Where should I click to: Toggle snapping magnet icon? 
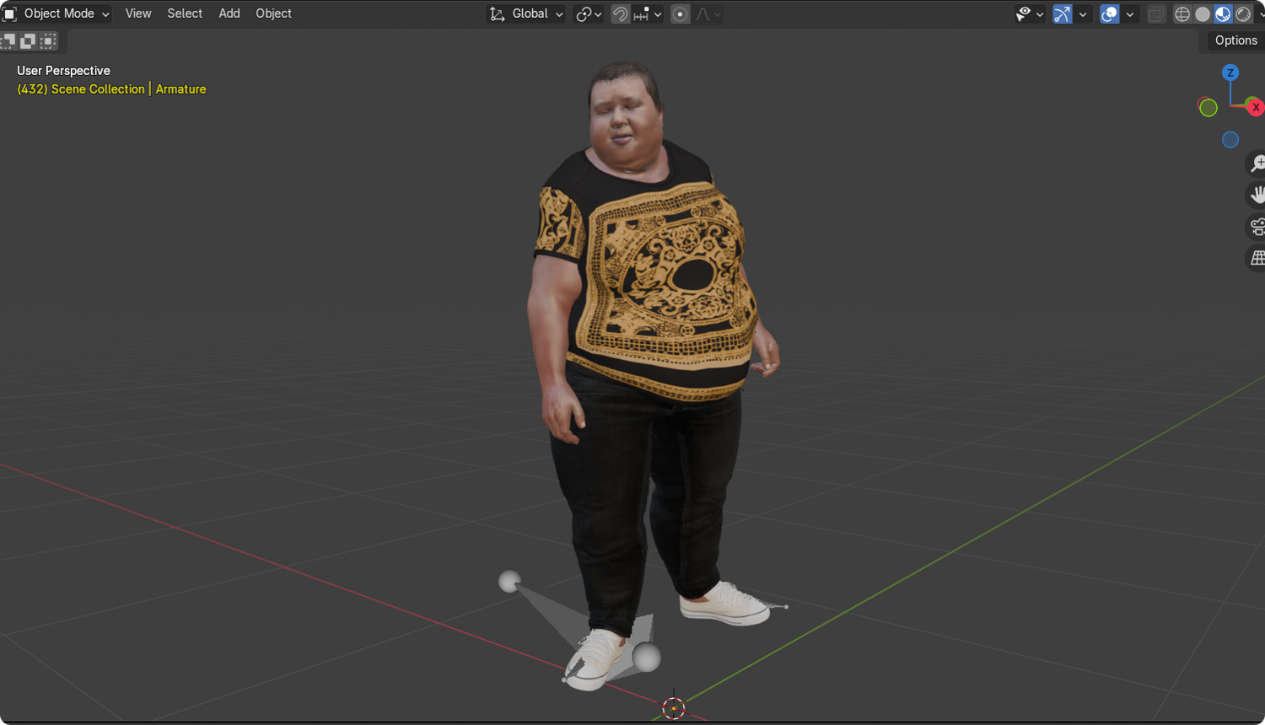click(620, 13)
